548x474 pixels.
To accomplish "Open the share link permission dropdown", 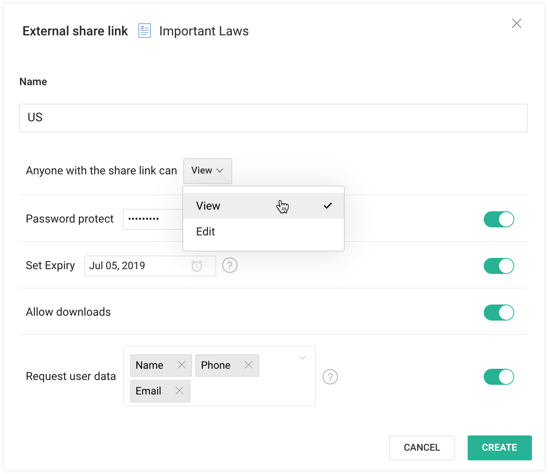I will coord(207,171).
